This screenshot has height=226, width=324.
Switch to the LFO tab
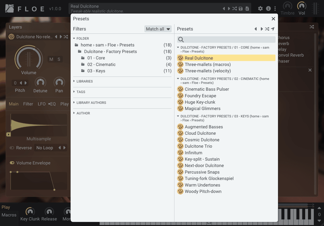click(x=41, y=104)
